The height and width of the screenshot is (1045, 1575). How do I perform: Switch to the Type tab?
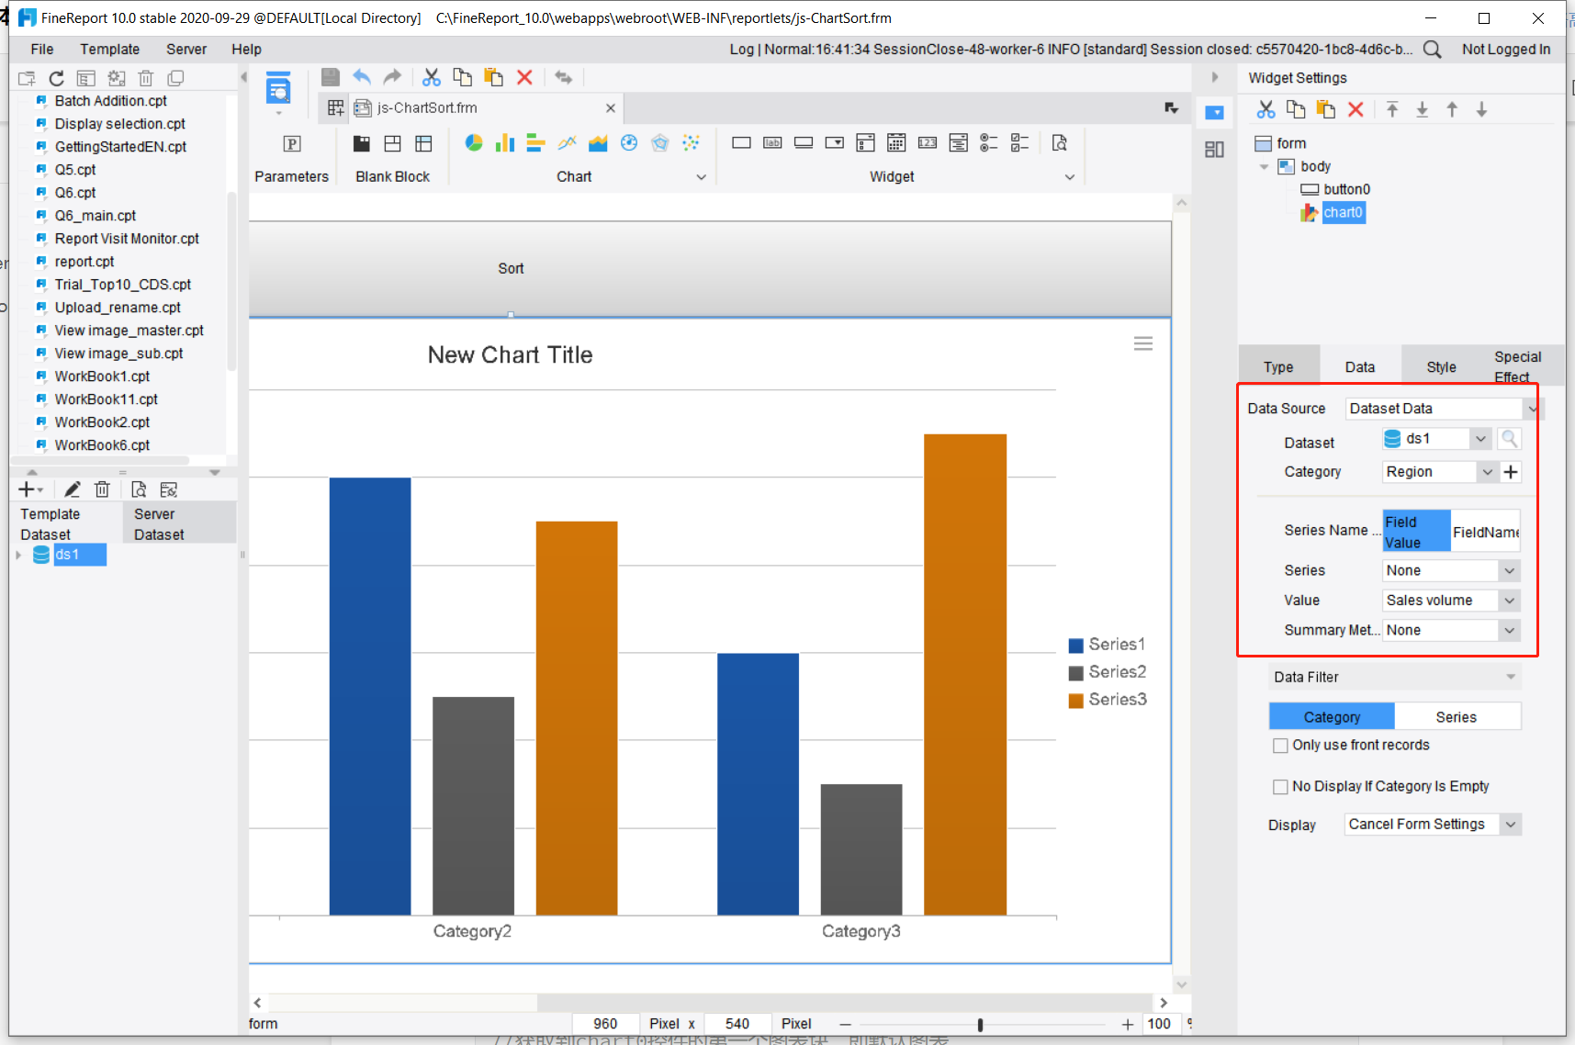(x=1278, y=366)
